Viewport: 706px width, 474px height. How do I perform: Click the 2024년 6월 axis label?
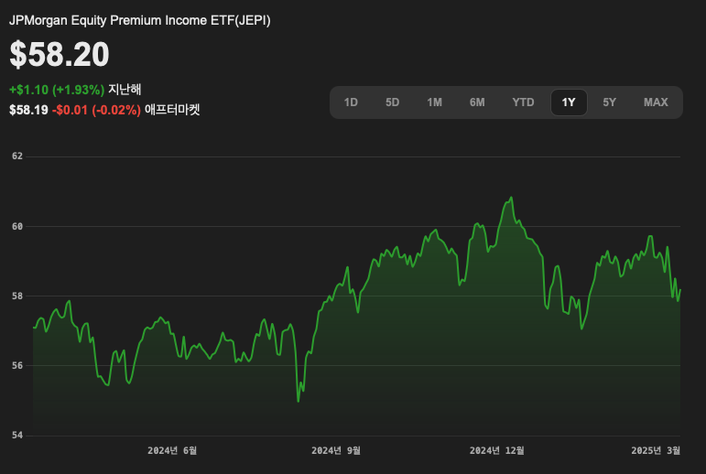pyautogui.click(x=172, y=450)
